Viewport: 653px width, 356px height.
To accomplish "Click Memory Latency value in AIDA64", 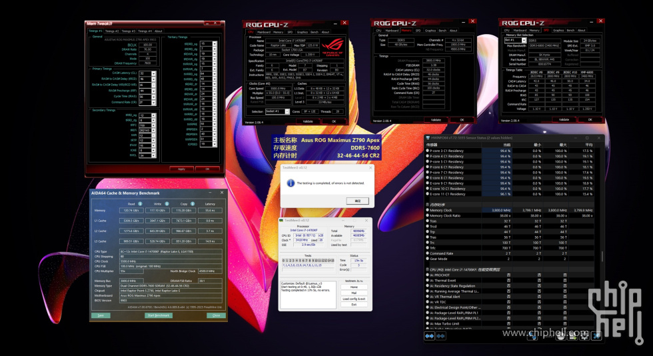I will [x=210, y=211].
